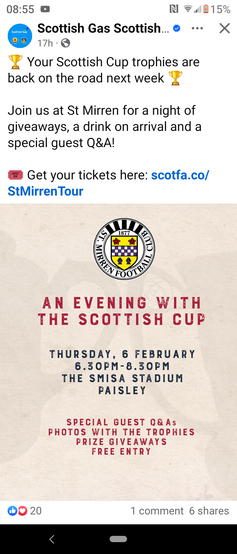
Task: Tap the NFC status bar icon
Action: [x=174, y=9]
